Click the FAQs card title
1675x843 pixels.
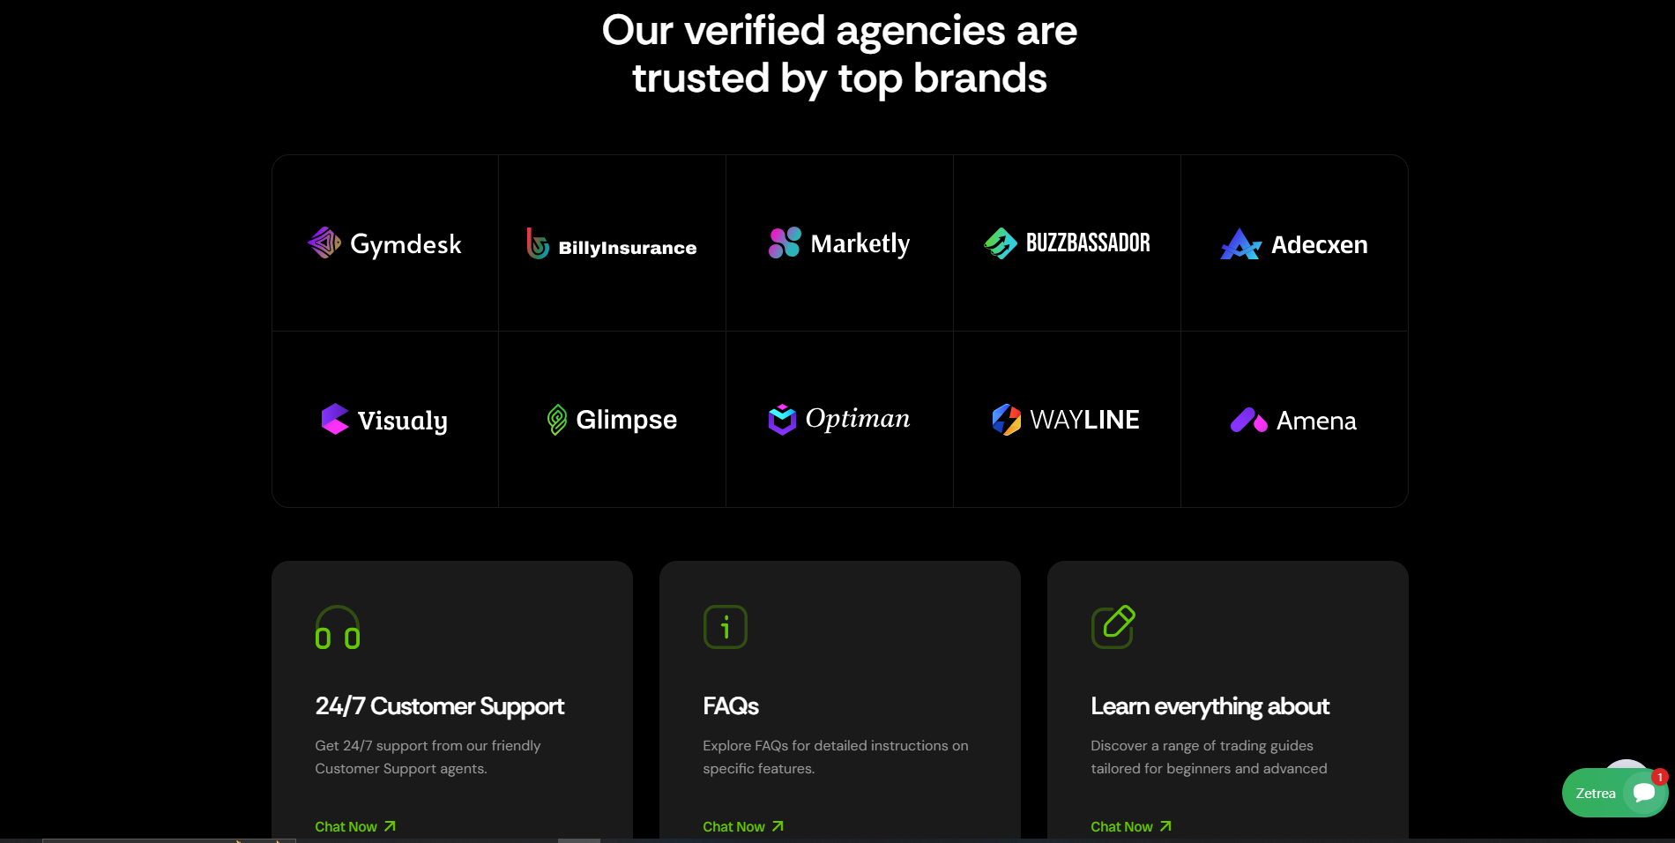(x=731, y=706)
